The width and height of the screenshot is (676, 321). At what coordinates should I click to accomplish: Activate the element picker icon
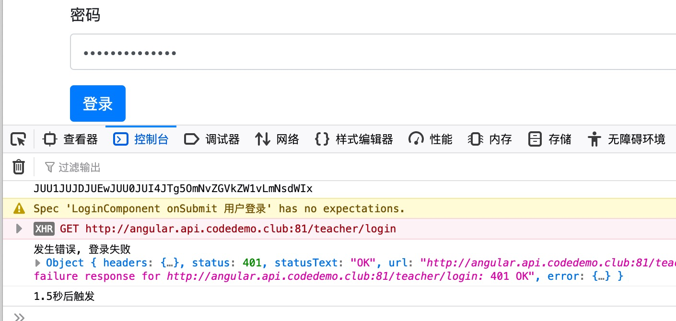pyautogui.click(x=18, y=139)
